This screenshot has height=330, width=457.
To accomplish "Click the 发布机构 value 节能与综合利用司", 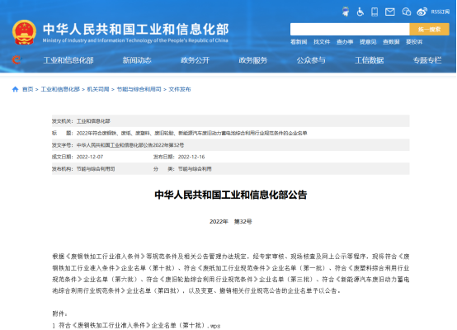I will pos(96,169).
